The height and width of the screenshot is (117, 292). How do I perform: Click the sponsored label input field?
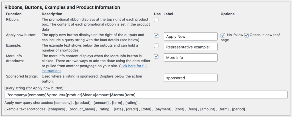(x=190, y=78)
